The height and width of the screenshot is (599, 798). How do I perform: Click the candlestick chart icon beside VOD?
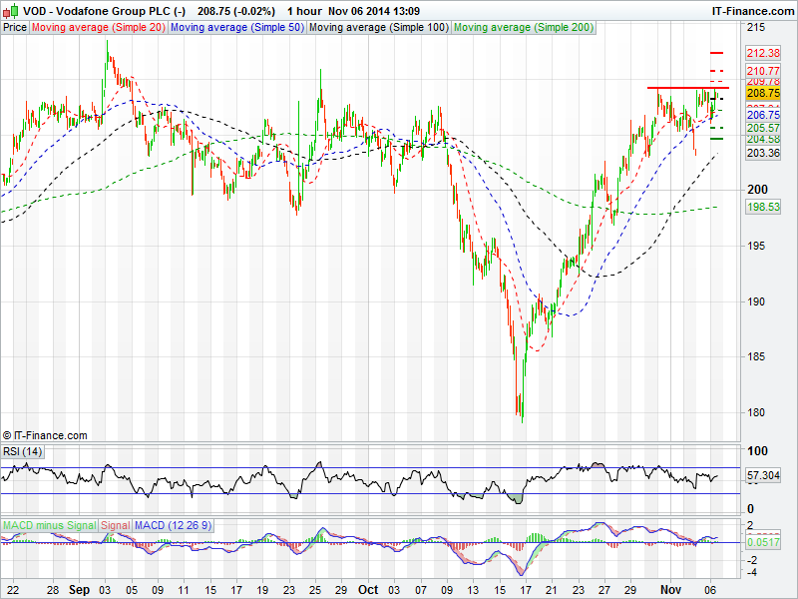(10, 10)
